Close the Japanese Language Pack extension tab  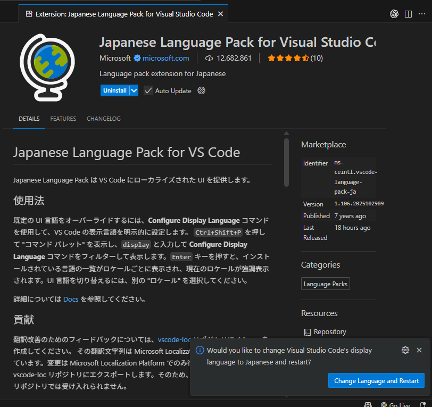[x=220, y=14]
